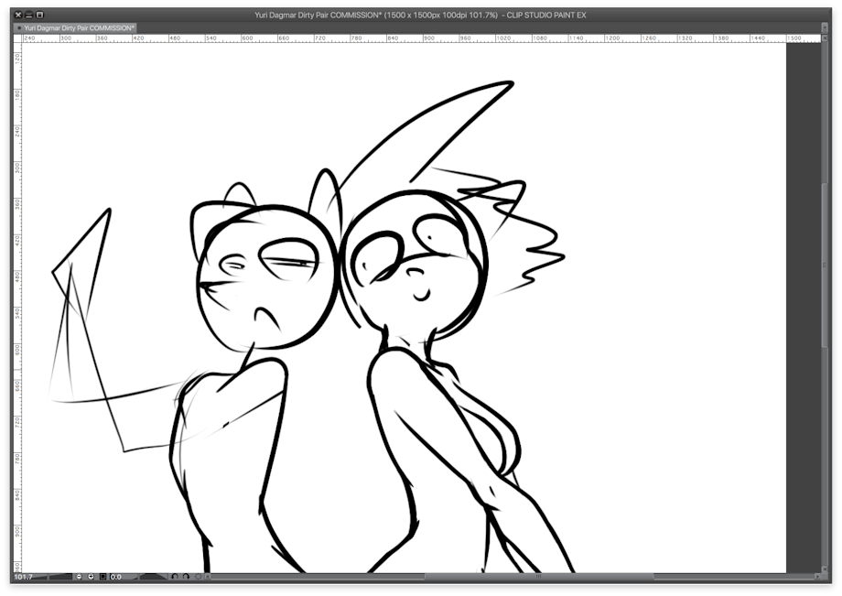Click the horizontal ruler above the canvas

tap(458, 38)
